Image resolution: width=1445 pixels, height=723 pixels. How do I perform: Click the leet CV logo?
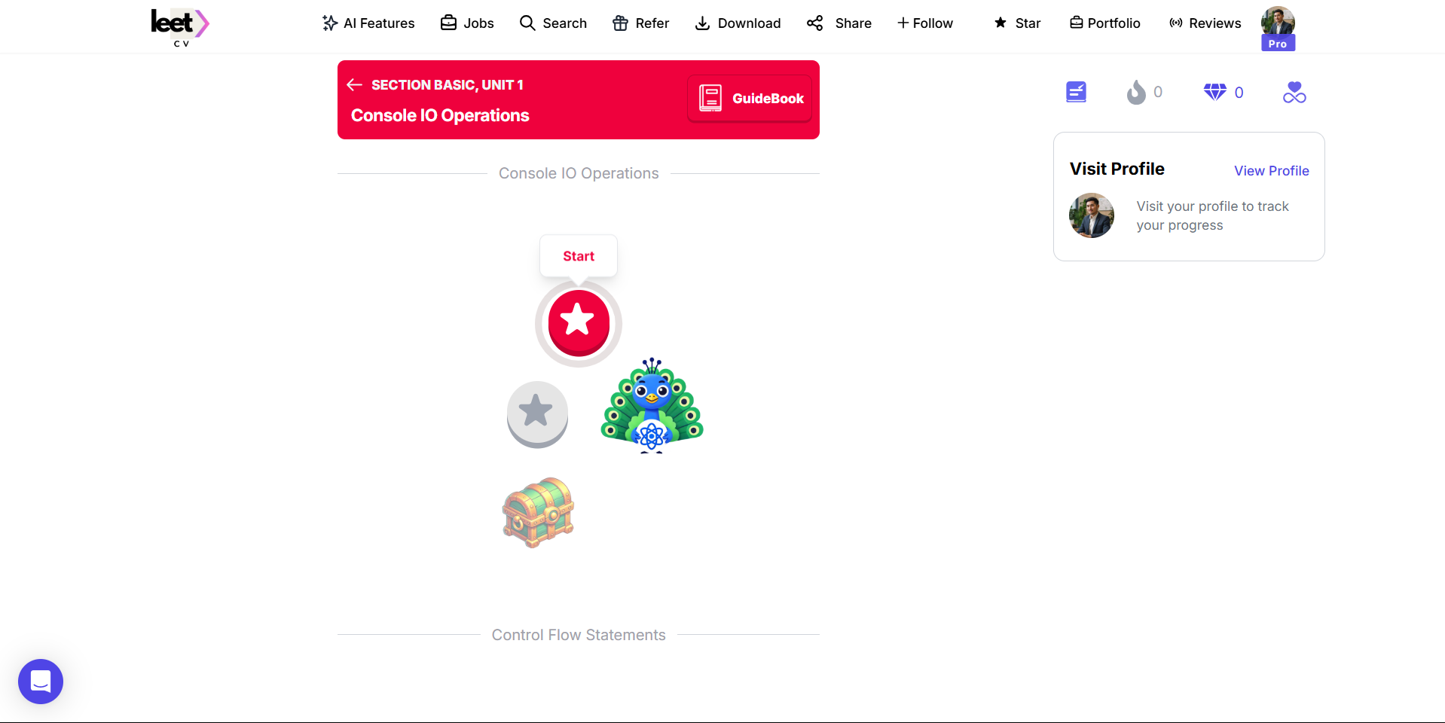180,27
